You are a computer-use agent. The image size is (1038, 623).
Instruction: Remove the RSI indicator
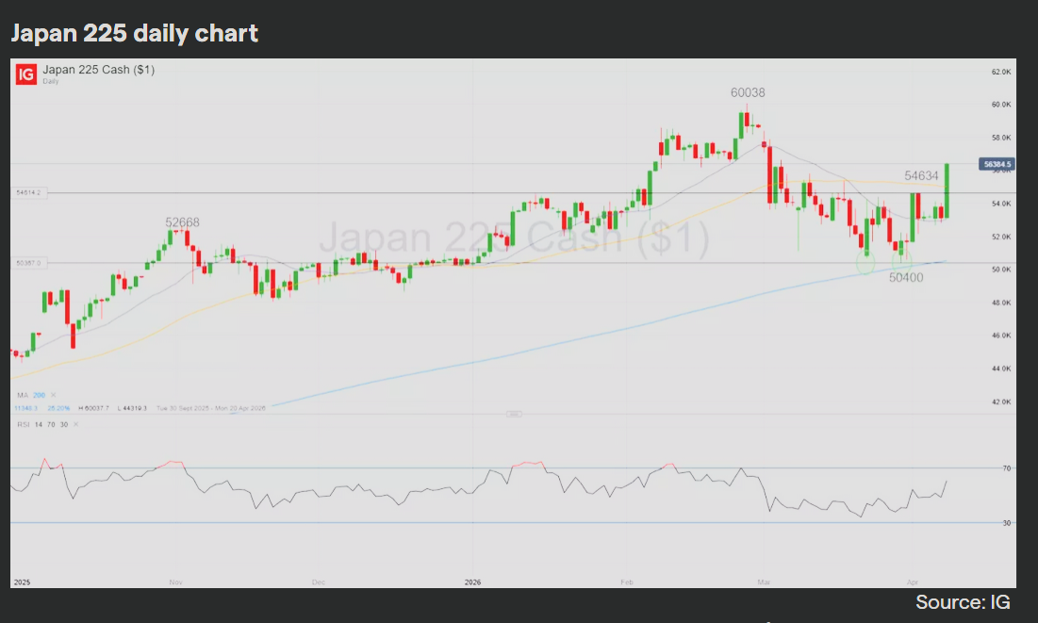pos(76,425)
